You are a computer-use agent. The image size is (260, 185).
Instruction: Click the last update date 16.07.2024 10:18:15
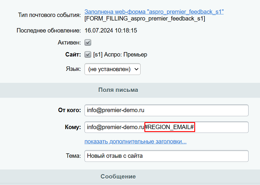pos(111,30)
